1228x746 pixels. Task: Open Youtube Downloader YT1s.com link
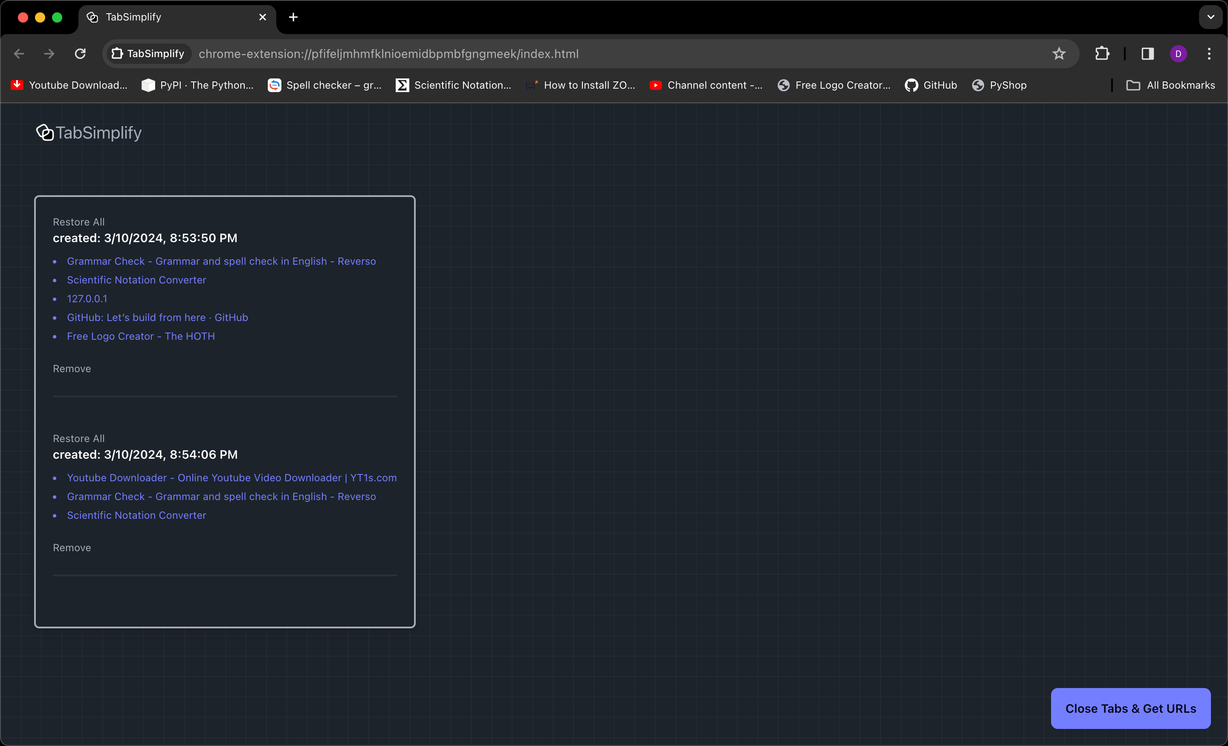tap(232, 478)
